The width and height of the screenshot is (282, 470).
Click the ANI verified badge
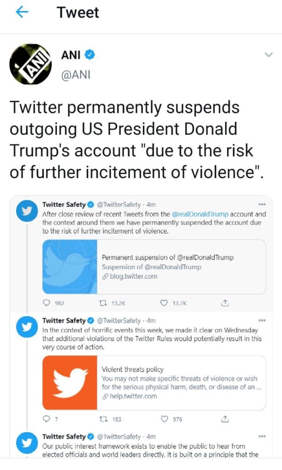(90, 55)
